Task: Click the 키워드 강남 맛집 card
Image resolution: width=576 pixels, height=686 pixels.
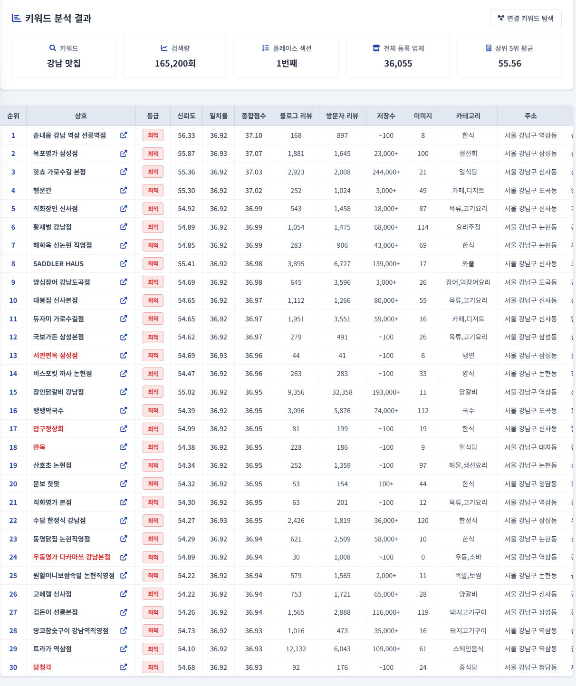Action: coord(64,56)
